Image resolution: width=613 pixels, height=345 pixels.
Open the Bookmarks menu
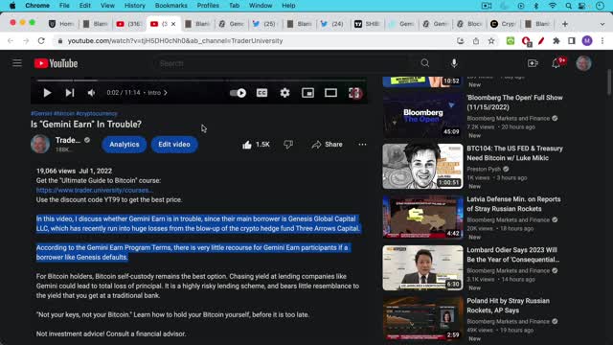point(171,6)
